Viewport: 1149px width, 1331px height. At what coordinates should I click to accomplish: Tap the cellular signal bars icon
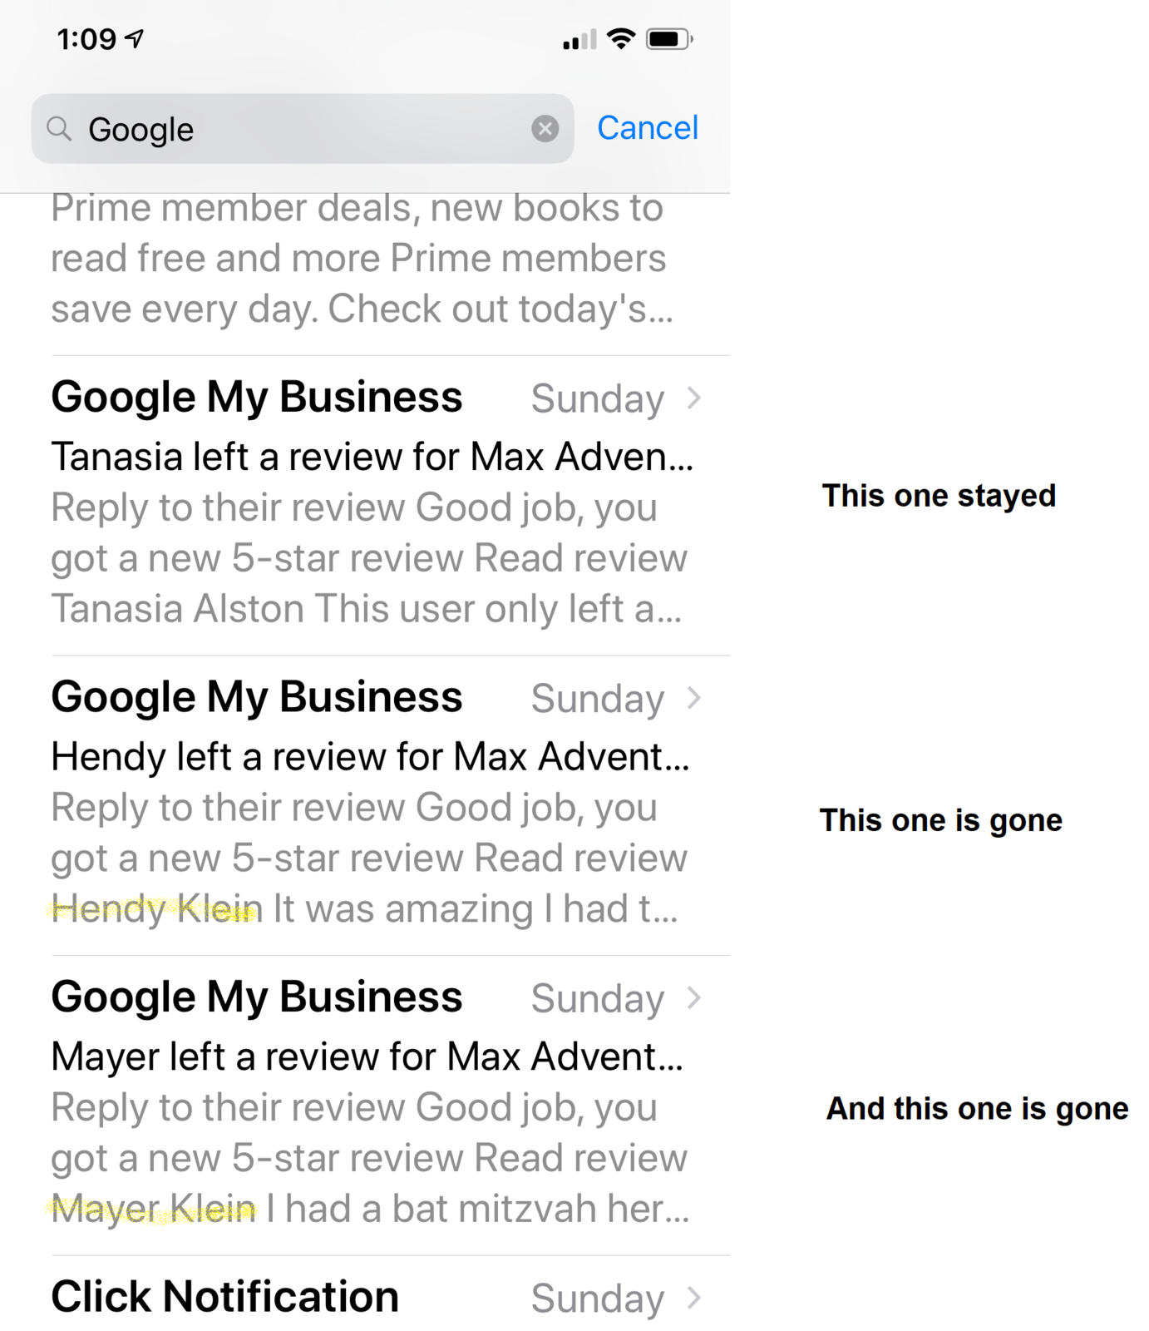click(x=579, y=40)
